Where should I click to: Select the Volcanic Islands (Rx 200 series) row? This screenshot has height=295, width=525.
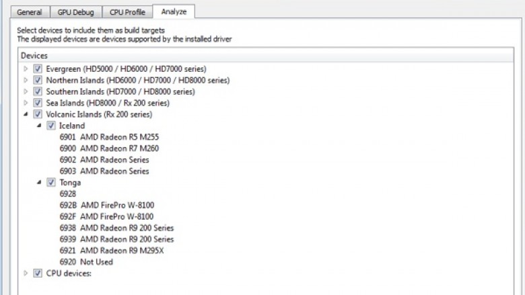(x=99, y=114)
